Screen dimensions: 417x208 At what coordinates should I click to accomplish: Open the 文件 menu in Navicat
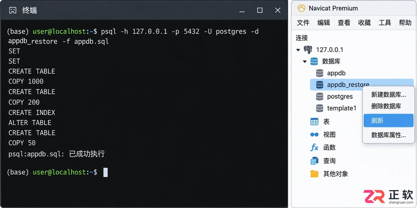click(303, 23)
